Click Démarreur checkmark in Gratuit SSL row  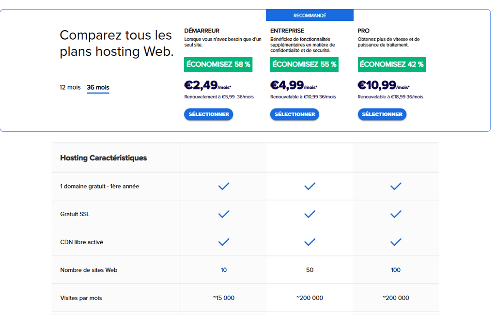[224, 214]
